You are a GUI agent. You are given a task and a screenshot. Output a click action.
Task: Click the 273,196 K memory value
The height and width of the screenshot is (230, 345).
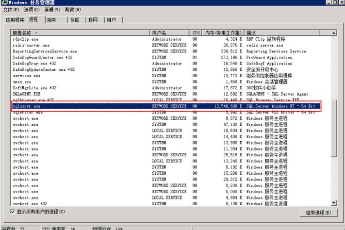coord(231,57)
